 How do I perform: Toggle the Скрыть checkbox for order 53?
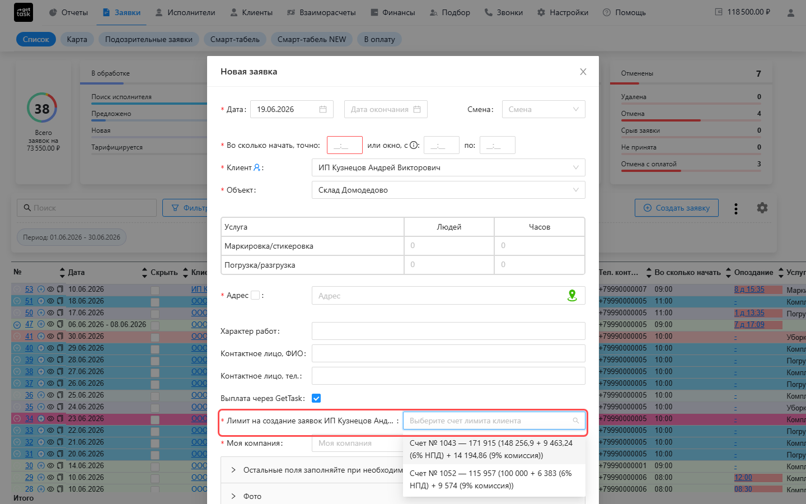click(155, 290)
